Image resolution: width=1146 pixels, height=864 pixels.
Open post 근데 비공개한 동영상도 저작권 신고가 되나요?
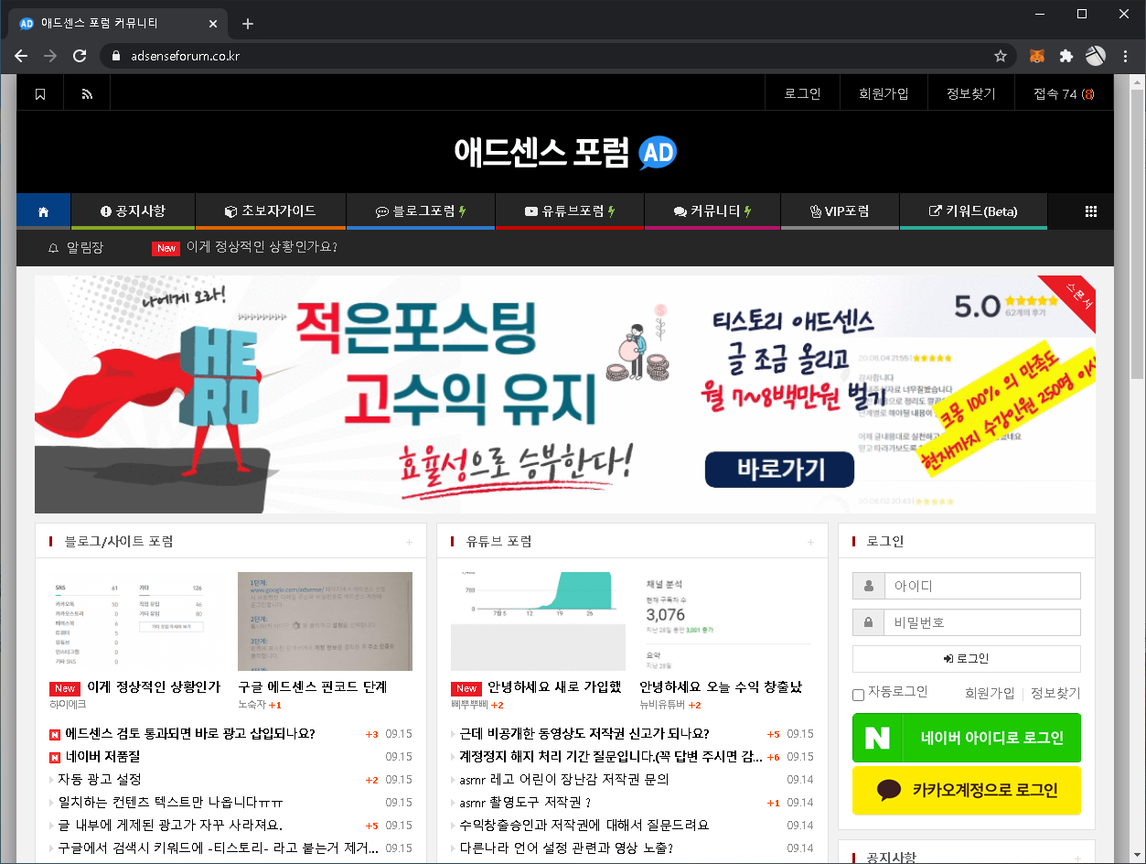tap(584, 734)
